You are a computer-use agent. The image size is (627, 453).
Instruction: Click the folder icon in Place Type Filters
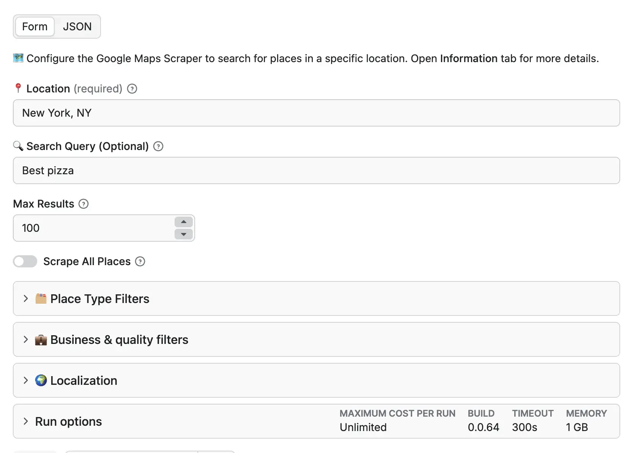pyautogui.click(x=41, y=298)
